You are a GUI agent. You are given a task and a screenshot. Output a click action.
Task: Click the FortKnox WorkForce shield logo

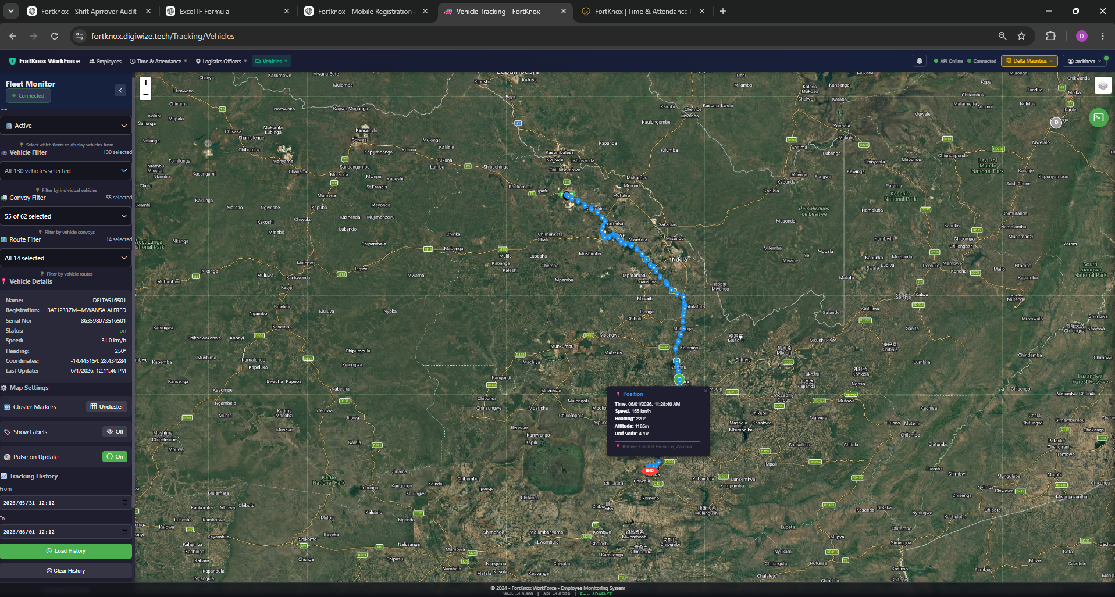[12, 61]
